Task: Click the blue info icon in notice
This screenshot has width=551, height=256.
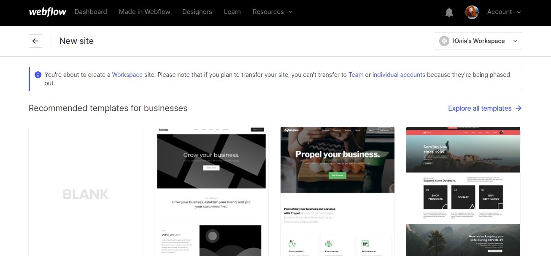Action: tap(38, 75)
